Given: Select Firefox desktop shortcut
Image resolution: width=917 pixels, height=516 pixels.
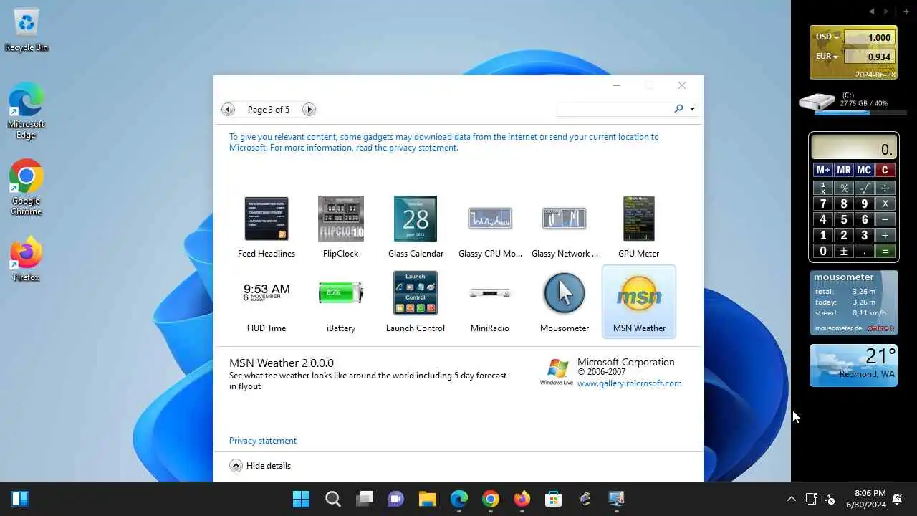Looking at the screenshot, I should pos(27,259).
